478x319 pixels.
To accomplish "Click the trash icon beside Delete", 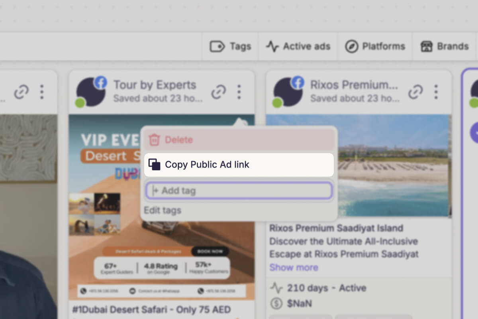I will [154, 140].
